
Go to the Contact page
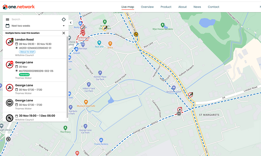tap(213, 7)
